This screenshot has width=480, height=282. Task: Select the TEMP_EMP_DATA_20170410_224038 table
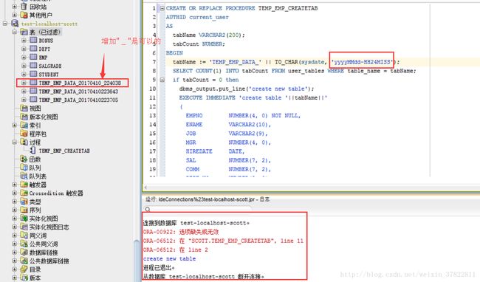point(80,83)
